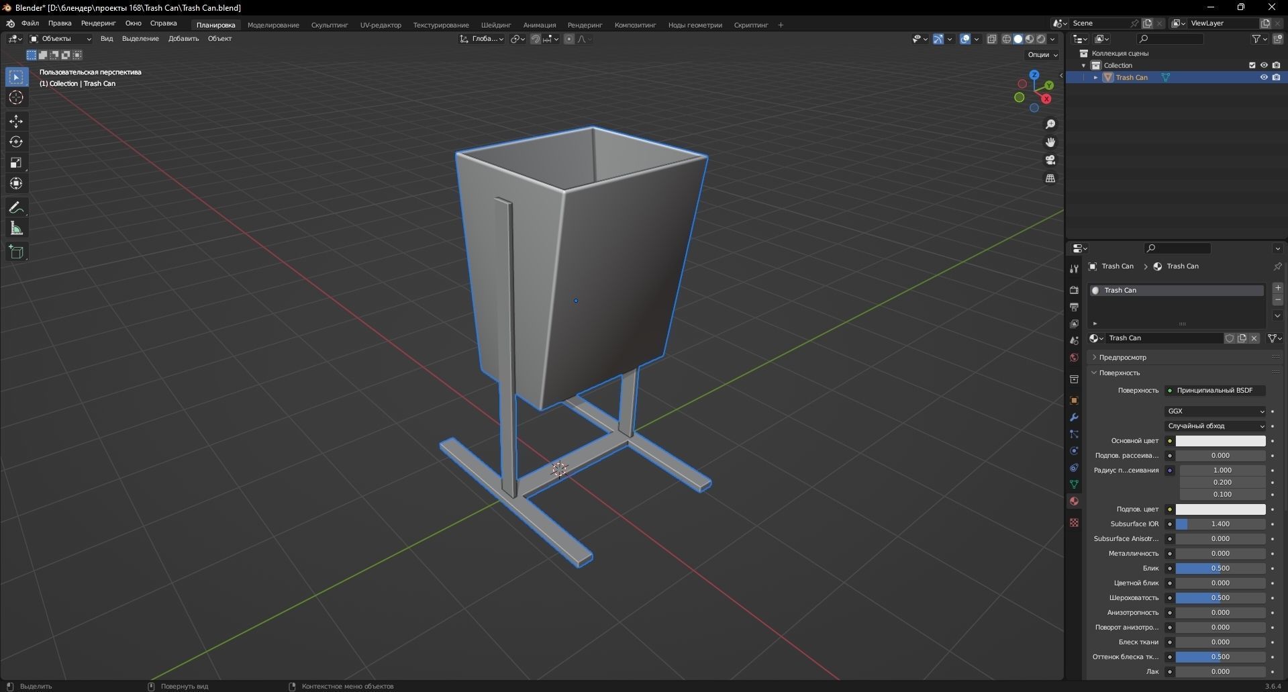
Task: Open the outliner filter dropdown
Action: coord(1259,39)
